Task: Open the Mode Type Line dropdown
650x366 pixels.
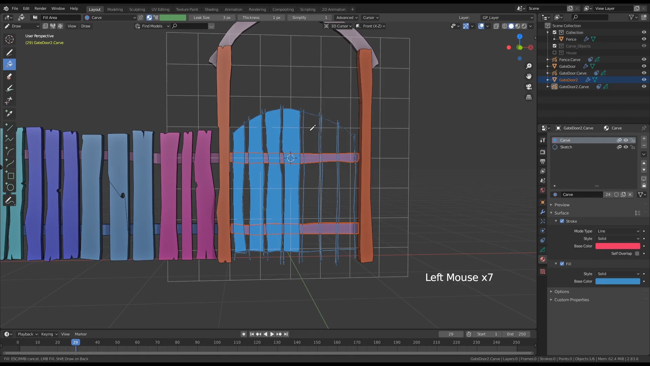Action: [x=618, y=231]
